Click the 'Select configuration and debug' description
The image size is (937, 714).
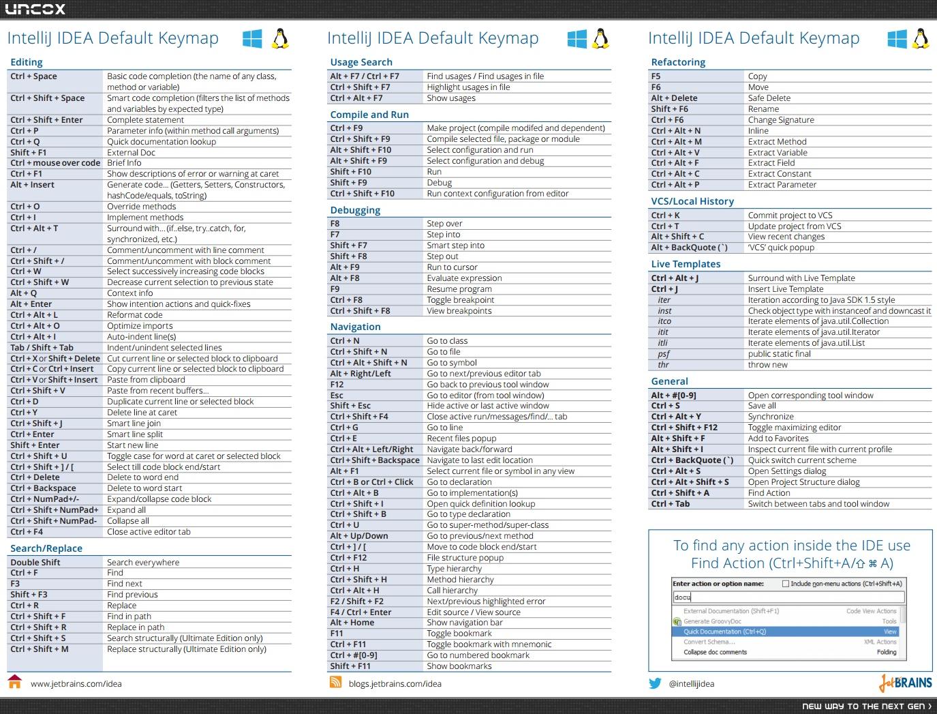(x=485, y=161)
